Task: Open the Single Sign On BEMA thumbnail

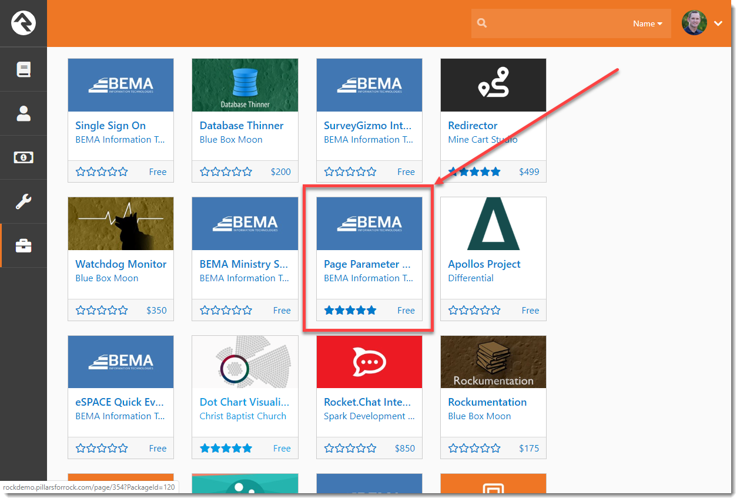Action: pos(120,85)
